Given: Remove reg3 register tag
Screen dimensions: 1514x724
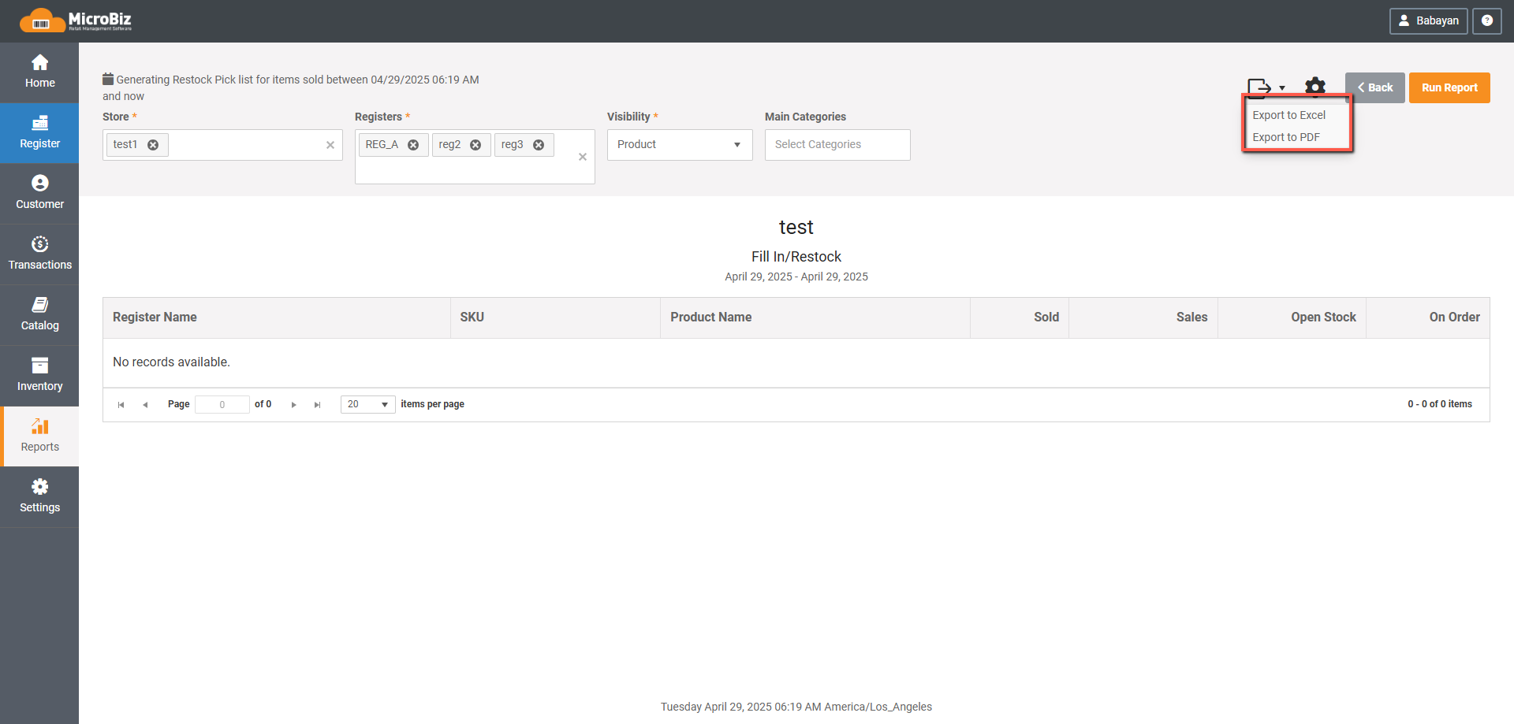Looking at the screenshot, I should click(539, 145).
